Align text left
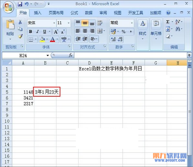 (x=78, y=31)
